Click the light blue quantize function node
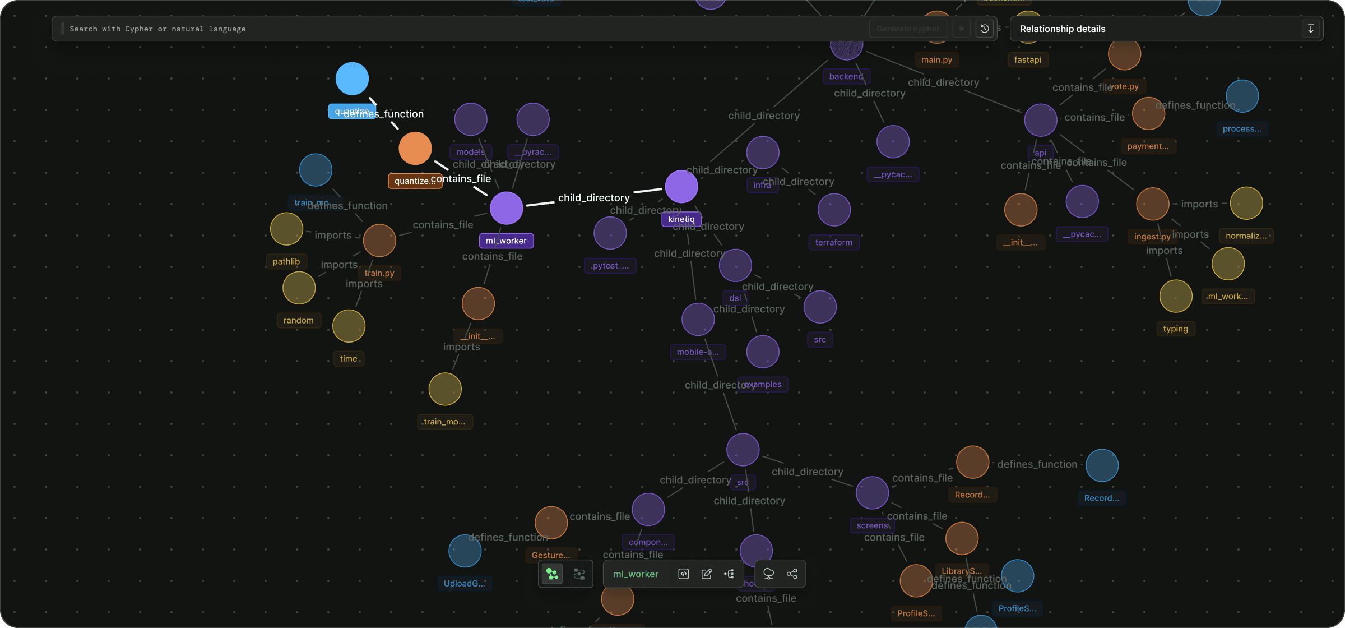The image size is (1345, 628). click(x=352, y=79)
